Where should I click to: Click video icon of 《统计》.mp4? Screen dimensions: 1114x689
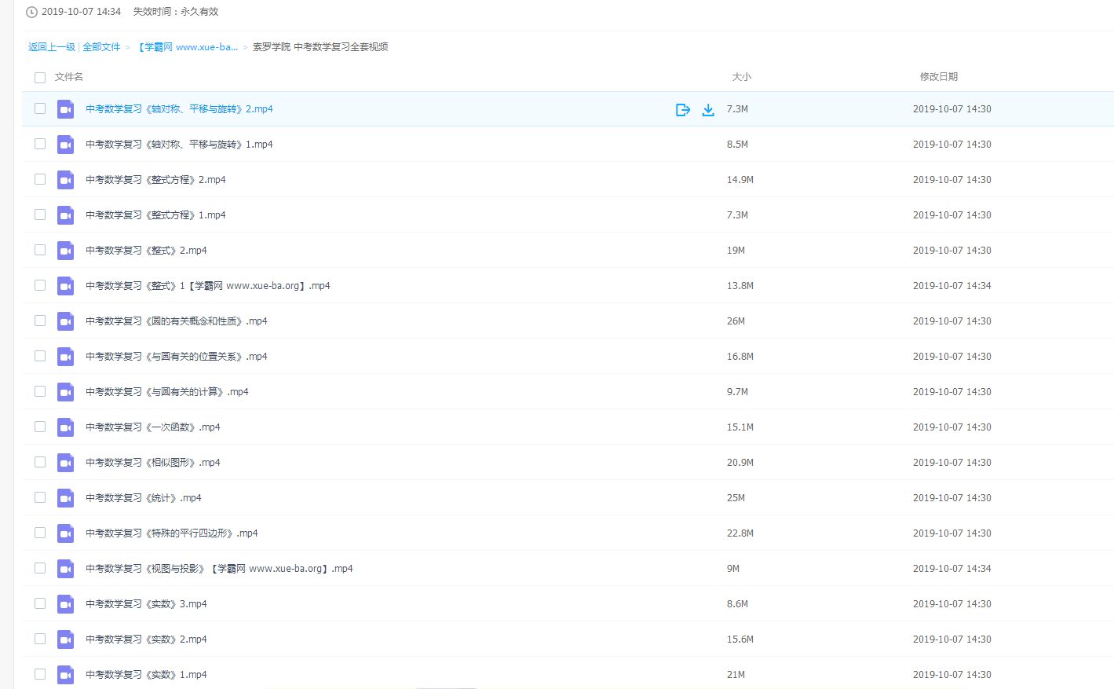tap(66, 498)
